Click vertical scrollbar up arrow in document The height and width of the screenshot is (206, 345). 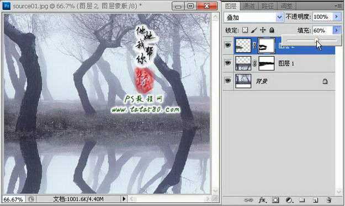(215, 17)
